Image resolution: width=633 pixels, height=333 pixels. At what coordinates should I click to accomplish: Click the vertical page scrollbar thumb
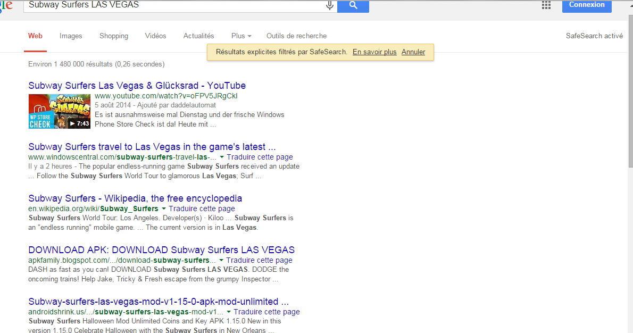point(630,91)
